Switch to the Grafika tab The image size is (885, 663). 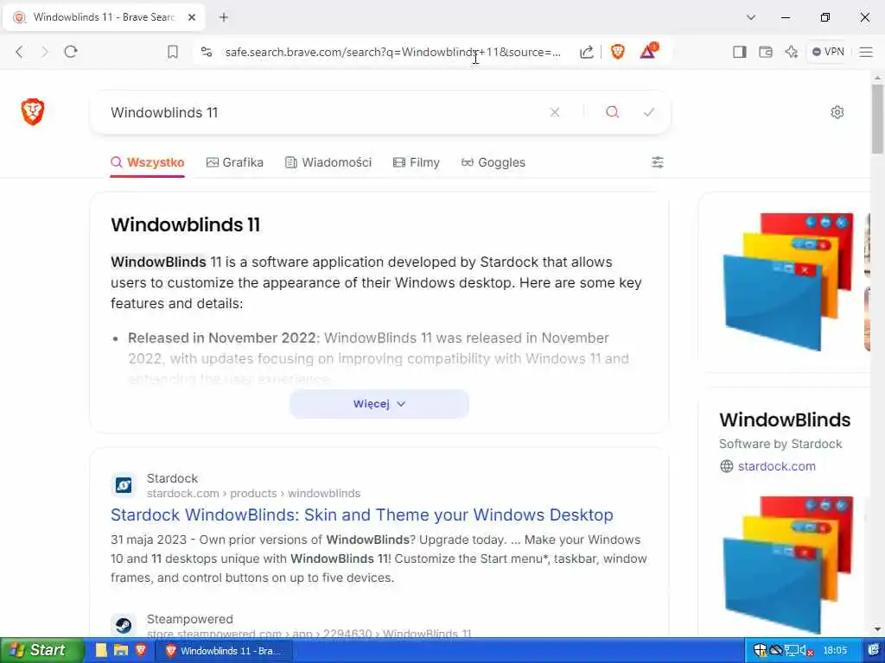[x=235, y=162]
